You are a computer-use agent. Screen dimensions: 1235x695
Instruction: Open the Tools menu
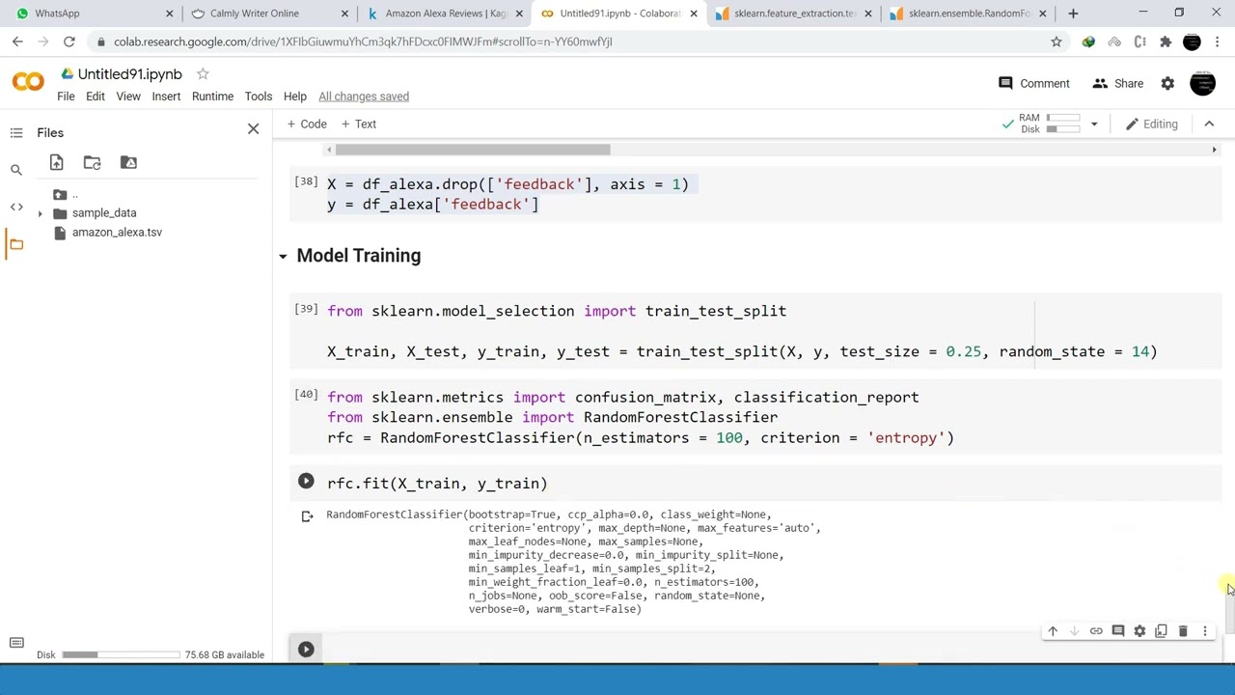pyautogui.click(x=258, y=97)
